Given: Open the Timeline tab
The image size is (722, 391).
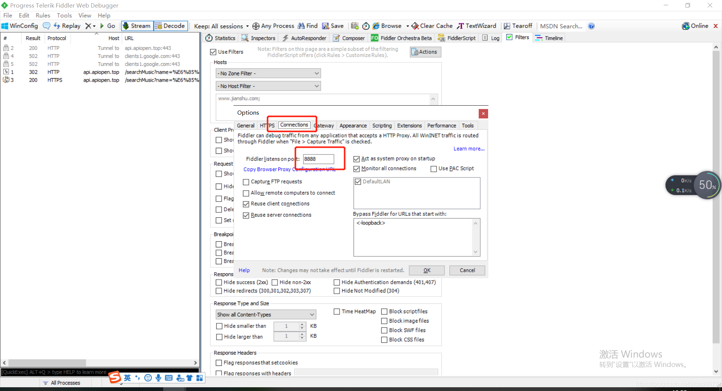Looking at the screenshot, I should click(x=549, y=38).
